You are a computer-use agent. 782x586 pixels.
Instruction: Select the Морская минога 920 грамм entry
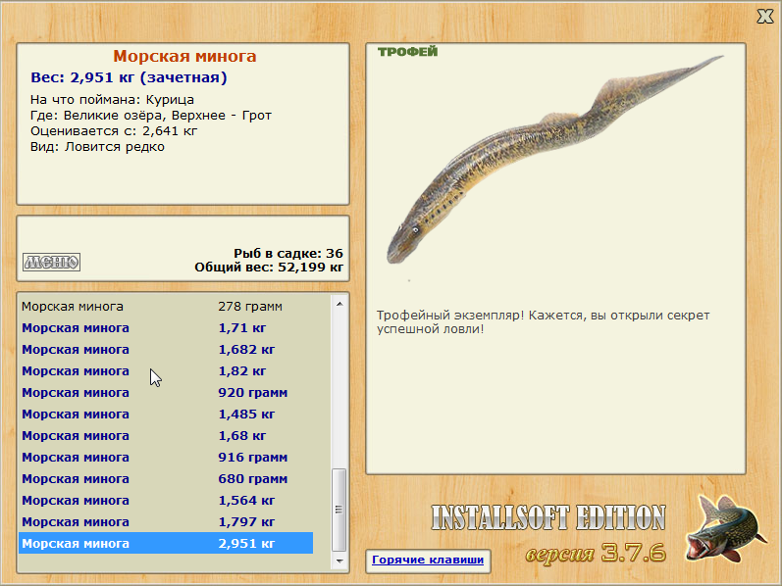coord(166,393)
